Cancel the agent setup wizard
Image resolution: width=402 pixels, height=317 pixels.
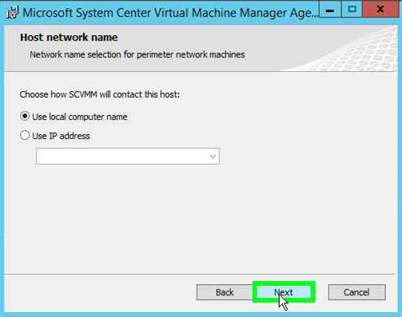point(356,292)
